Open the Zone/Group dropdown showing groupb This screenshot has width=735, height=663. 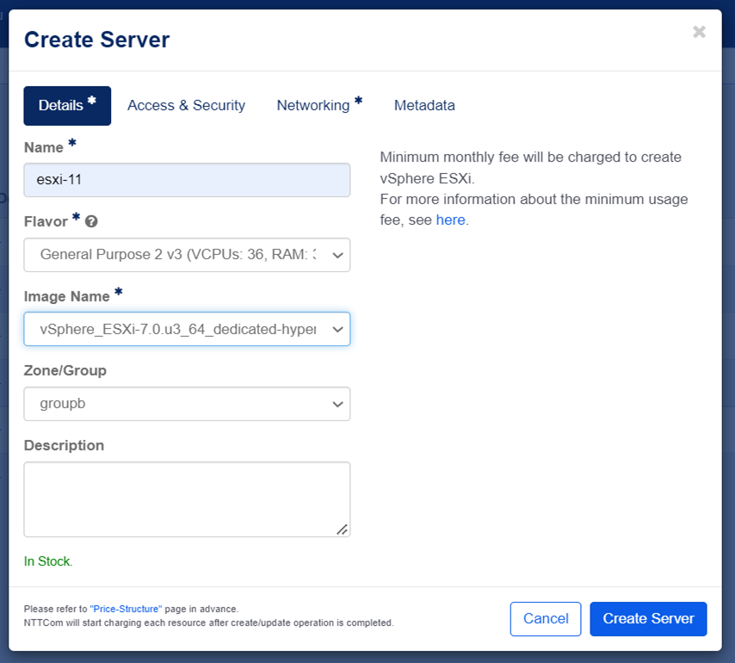[187, 404]
